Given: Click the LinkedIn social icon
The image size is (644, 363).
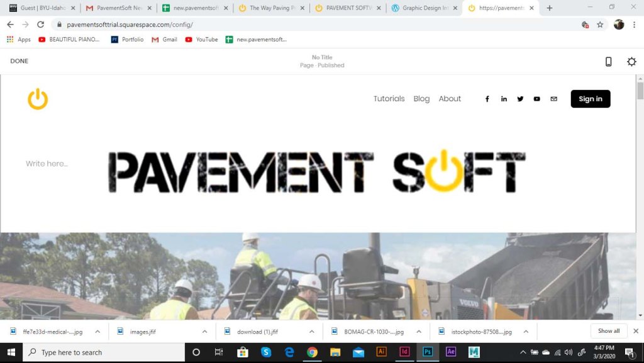Looking at the screenshot, I should (x=504, y=99).
